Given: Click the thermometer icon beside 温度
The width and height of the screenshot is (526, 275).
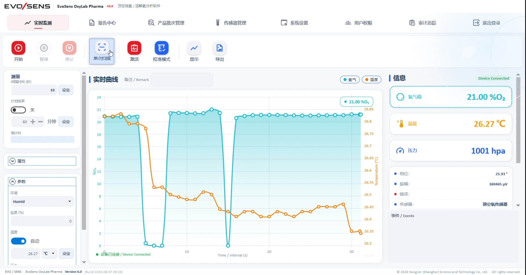Looking at the screenshot, I should pos(400,124).
